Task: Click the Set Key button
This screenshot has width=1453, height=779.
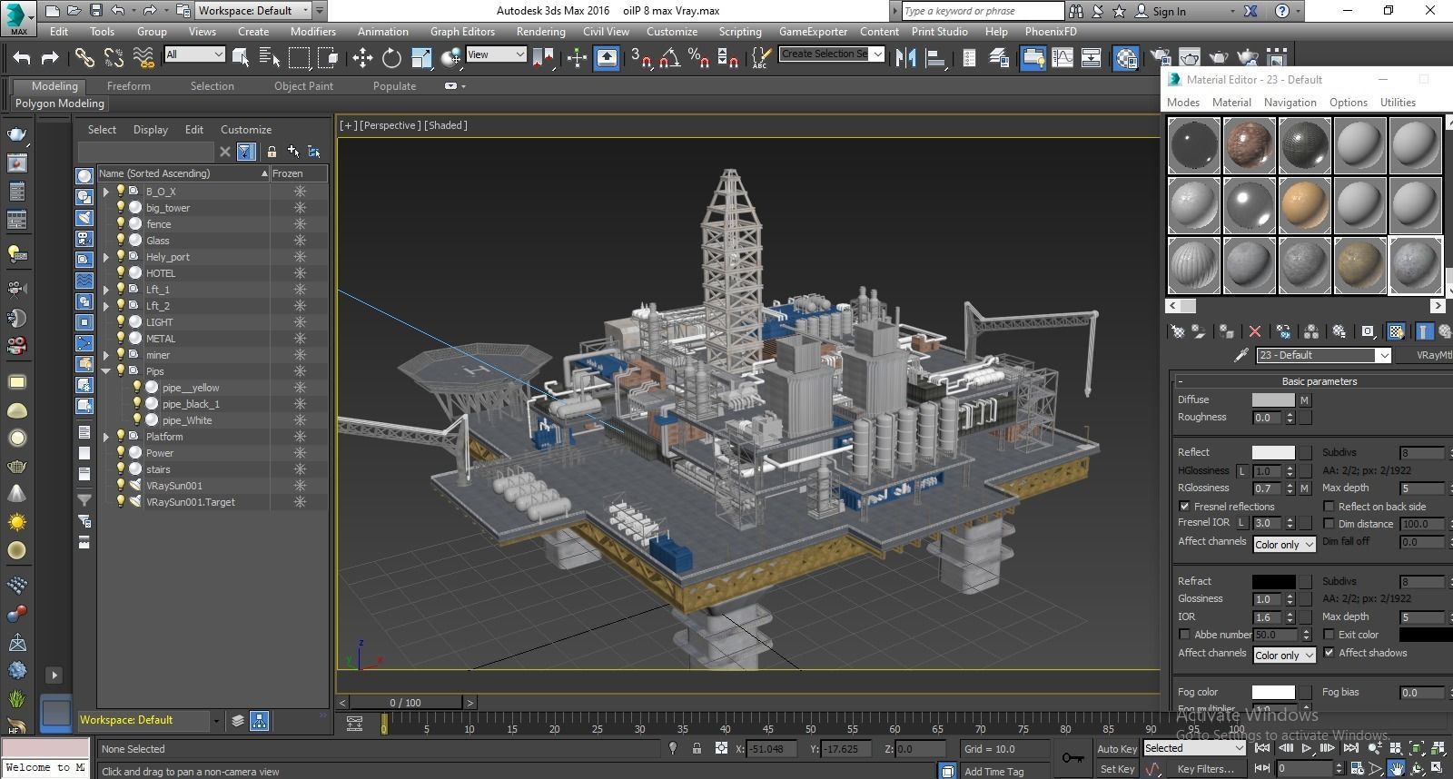Action: point(1117,769)
